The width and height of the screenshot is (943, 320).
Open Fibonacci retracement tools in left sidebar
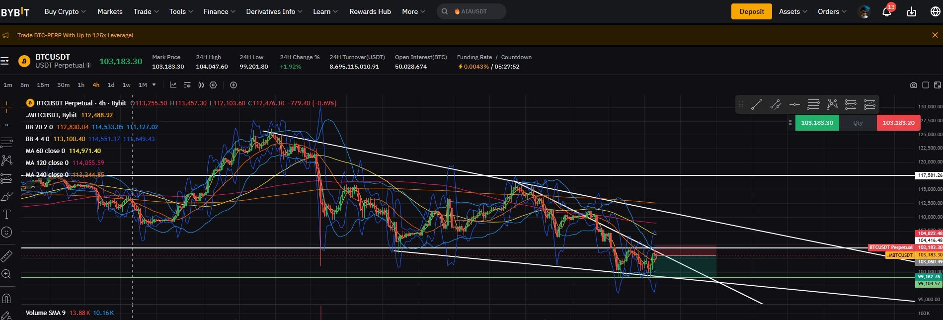pyautogui.click(x=6, y=143)
